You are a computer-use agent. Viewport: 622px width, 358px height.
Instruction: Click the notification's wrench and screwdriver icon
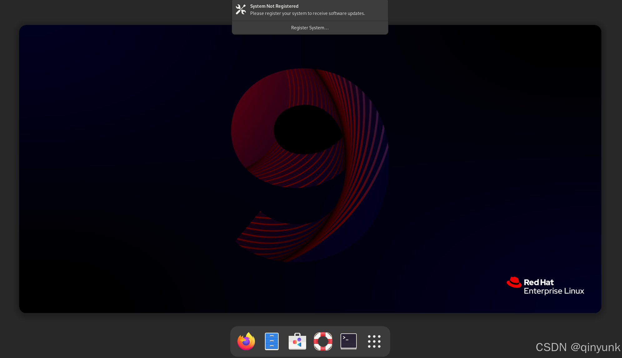pyautogui.click(x=241, y=10)
